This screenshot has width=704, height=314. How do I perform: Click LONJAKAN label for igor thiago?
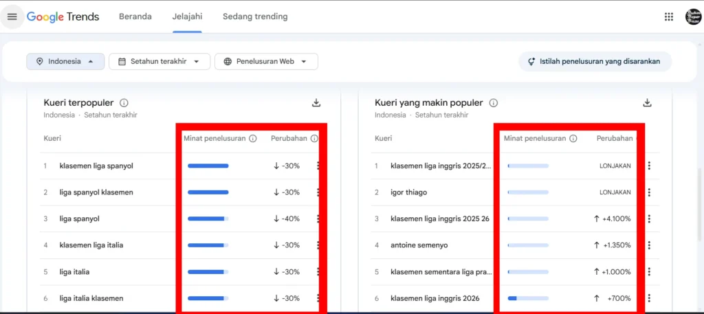pyautogui.click(x=615, y=192)
